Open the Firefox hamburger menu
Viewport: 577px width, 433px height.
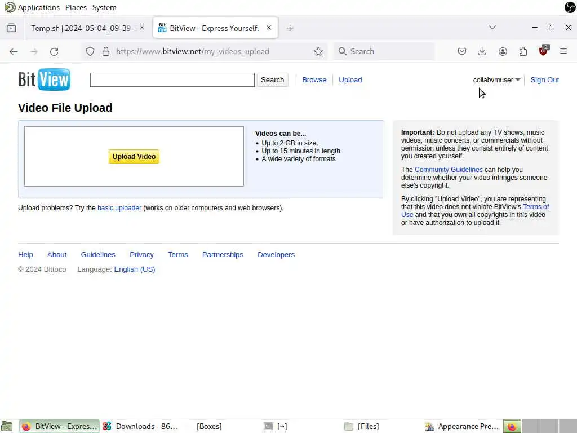(x=563, y=51)
